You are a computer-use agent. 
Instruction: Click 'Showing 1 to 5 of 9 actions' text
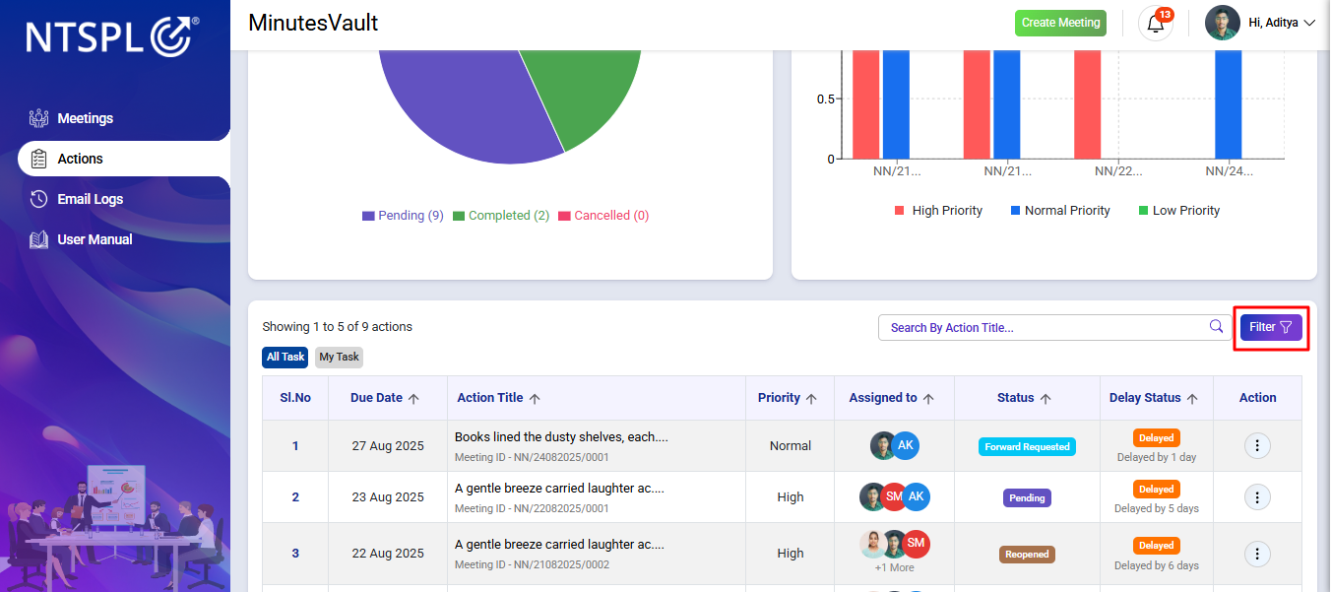[x=338, y=327]
